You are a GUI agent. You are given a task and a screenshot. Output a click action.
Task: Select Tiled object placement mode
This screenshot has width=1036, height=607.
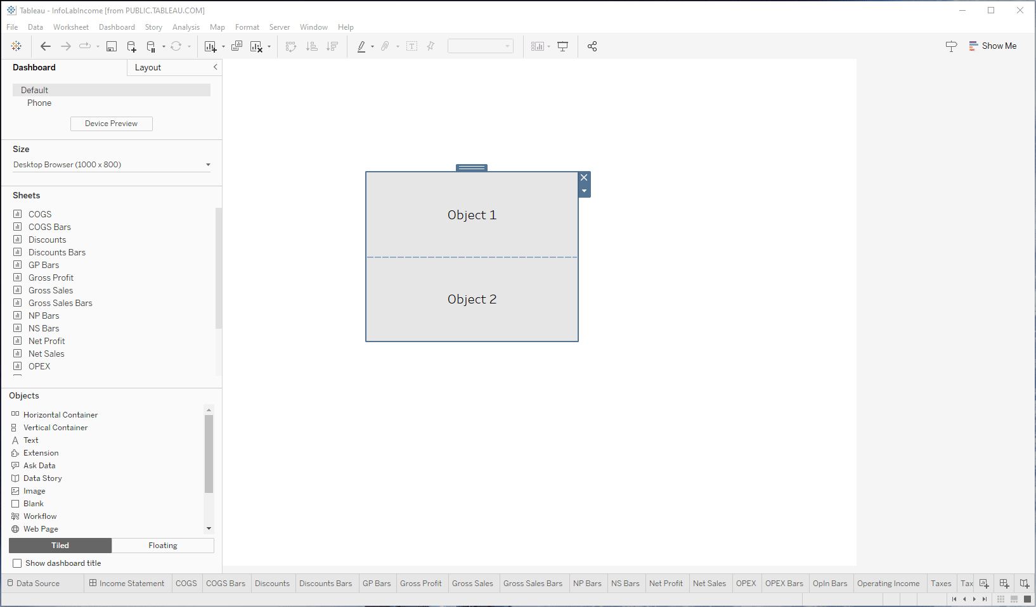(60, 546)
